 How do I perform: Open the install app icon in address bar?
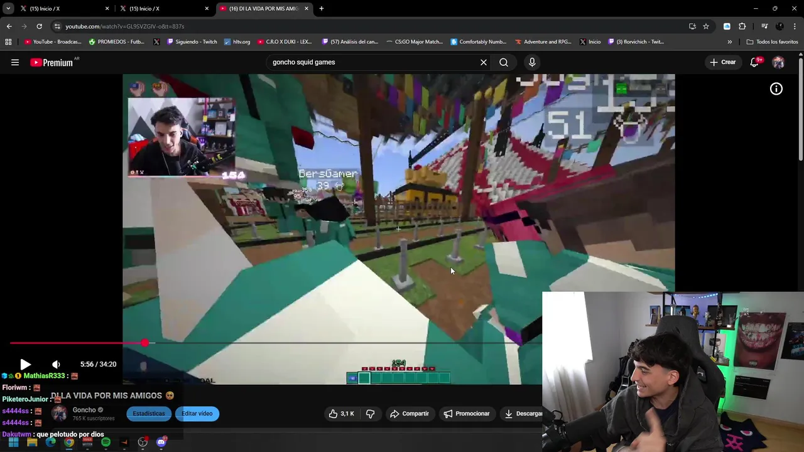(692, 26)
